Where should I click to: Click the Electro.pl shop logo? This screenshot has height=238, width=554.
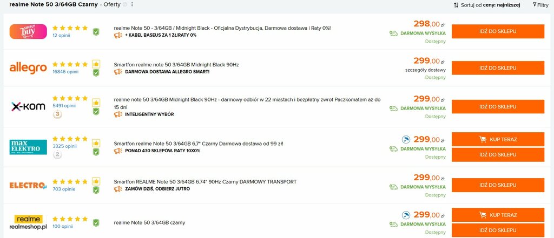pyautogui.click(x=28, y=185)
